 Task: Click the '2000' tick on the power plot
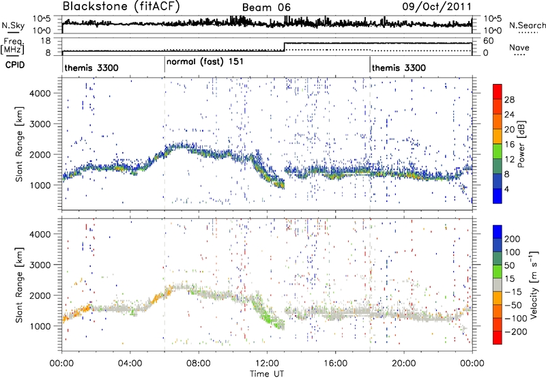(40, 154)
